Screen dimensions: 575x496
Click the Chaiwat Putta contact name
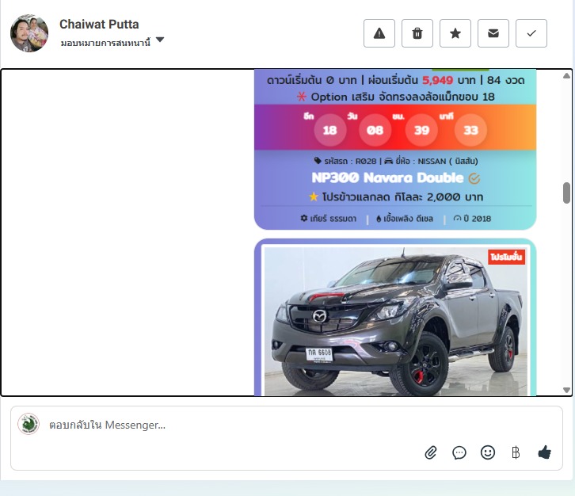99,25
